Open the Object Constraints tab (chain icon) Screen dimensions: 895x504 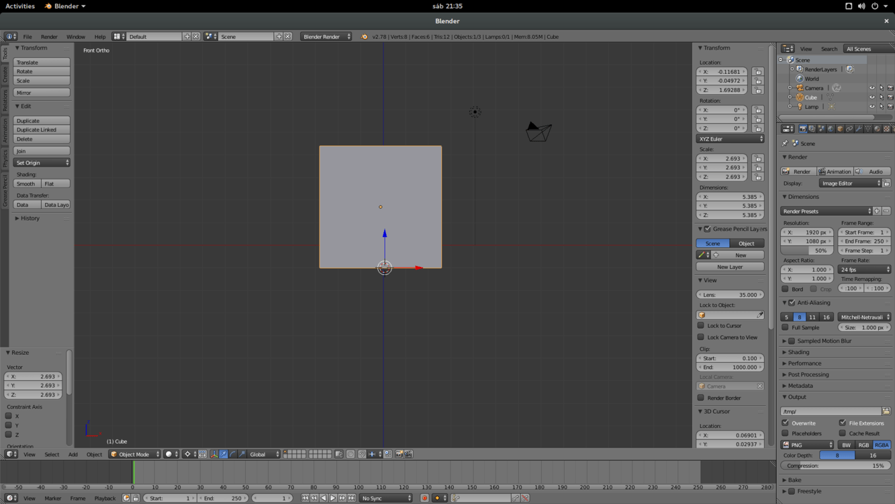coord(850,128)
